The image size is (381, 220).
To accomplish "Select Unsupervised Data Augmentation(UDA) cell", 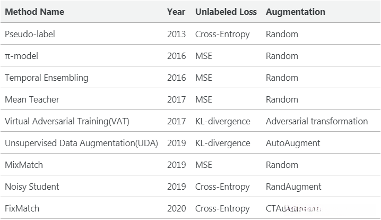I will pyautogui.click(x=81, y=143).
